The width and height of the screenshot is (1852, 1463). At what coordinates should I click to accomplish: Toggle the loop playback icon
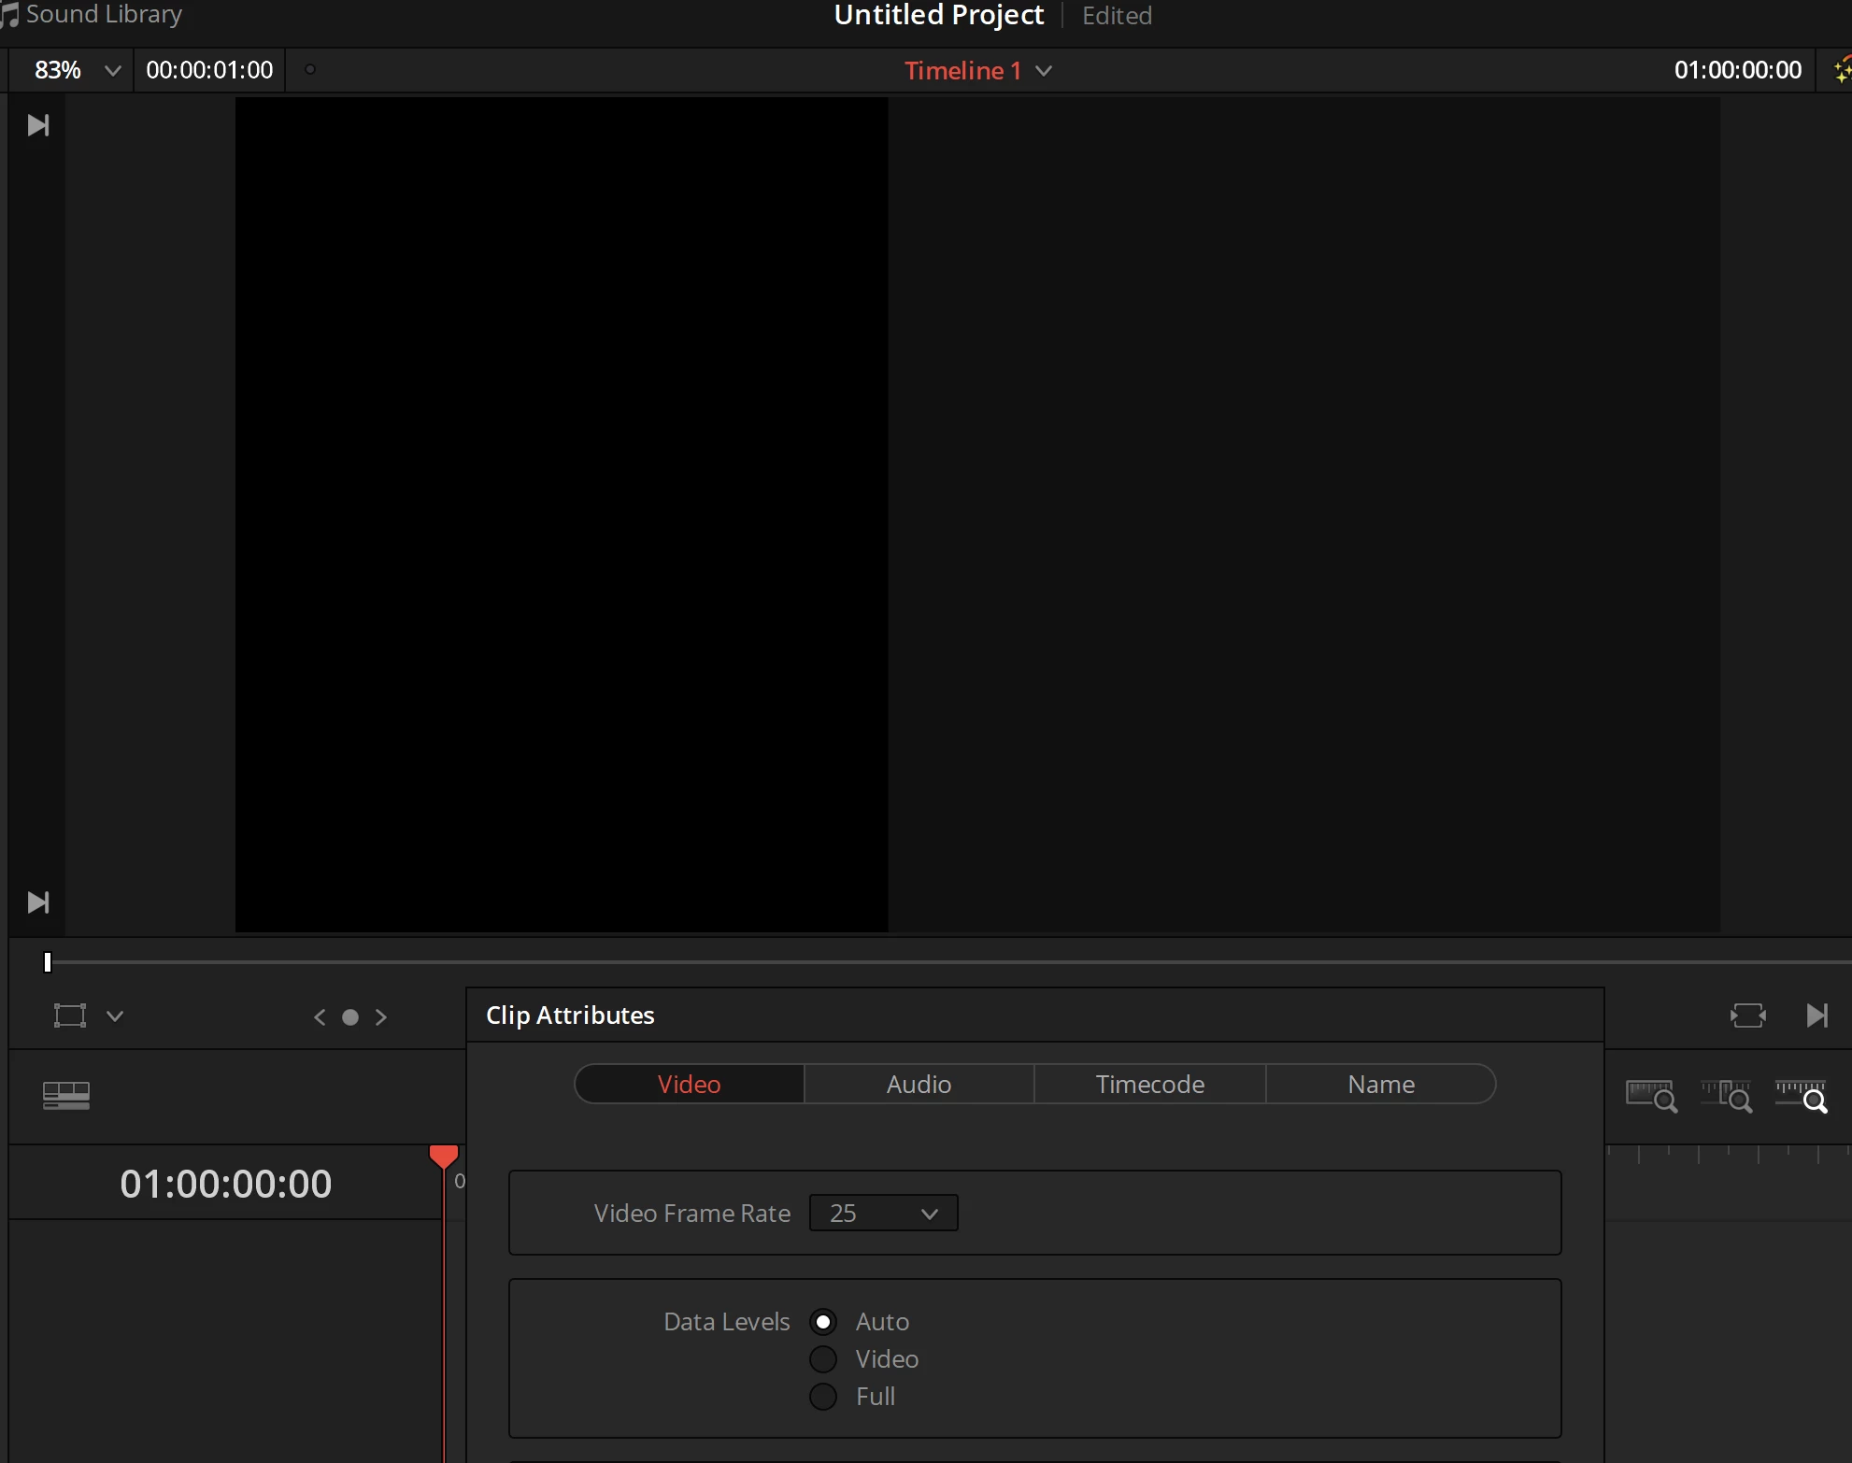(1747, 1016)
